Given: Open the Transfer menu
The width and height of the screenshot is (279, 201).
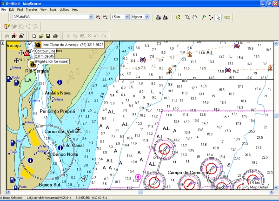Looking at the screenshot, I should (32, 9).
